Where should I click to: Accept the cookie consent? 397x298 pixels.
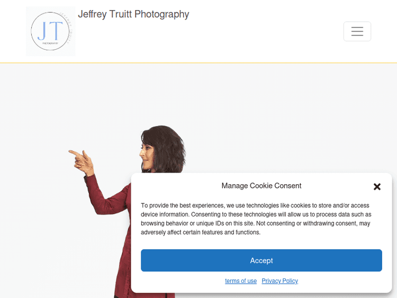click(261, 260)
